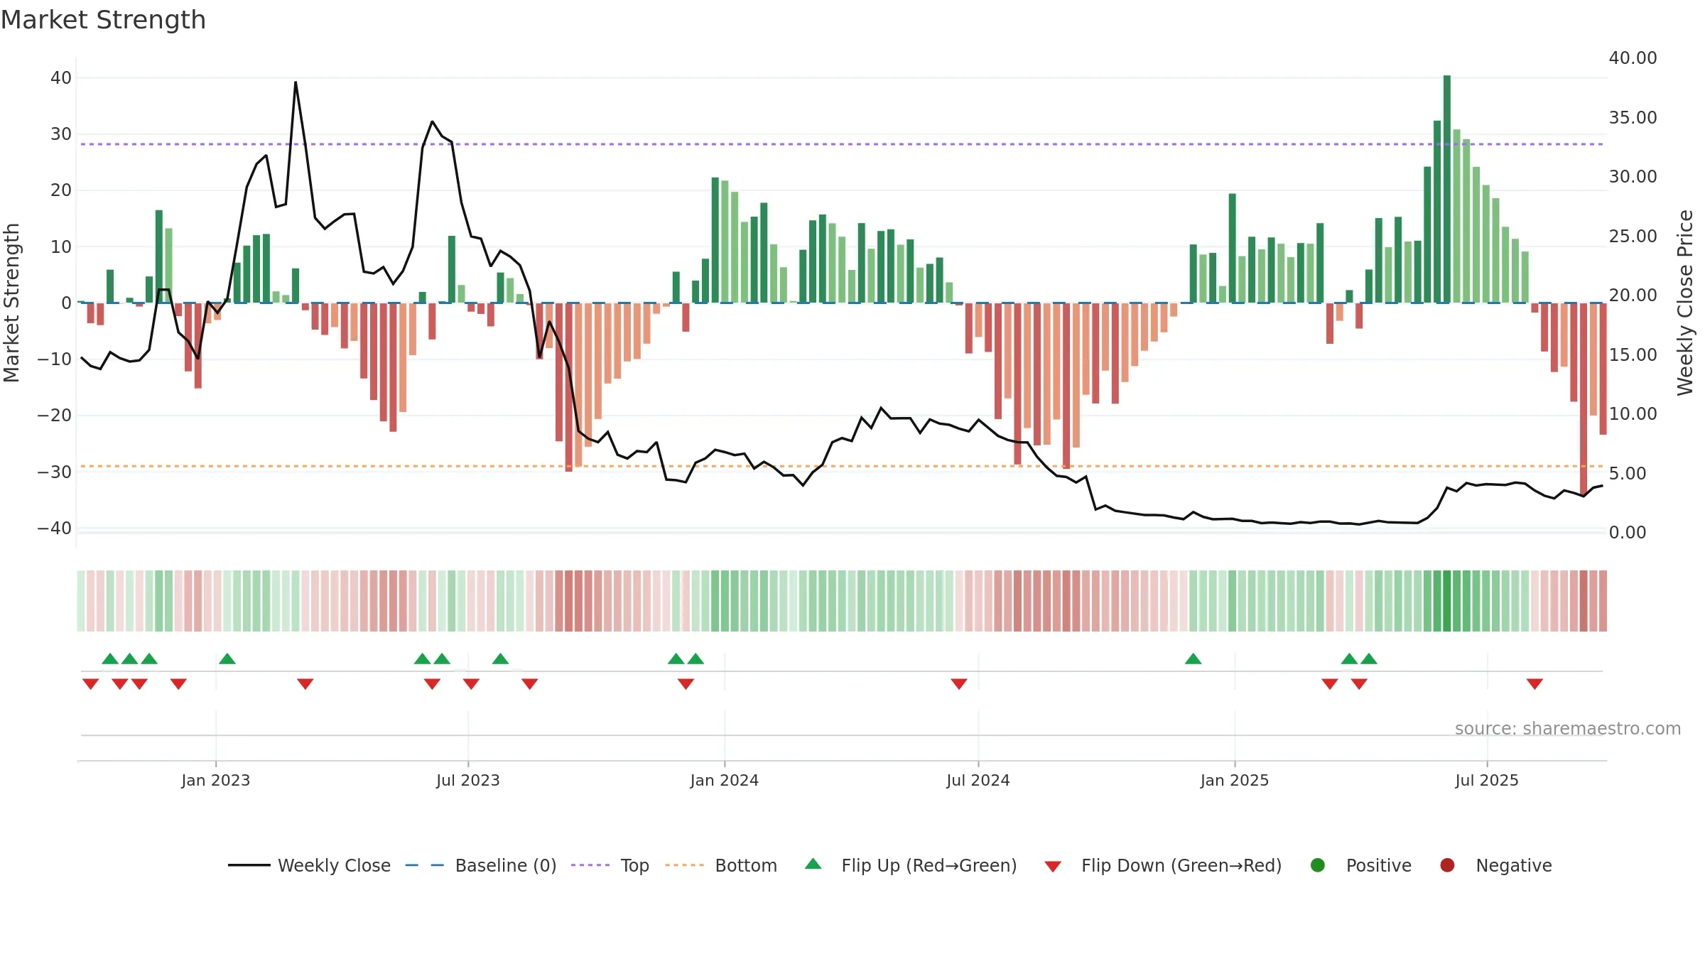Click the flip-up marker just before Jan 2025

coord(1193,659)
